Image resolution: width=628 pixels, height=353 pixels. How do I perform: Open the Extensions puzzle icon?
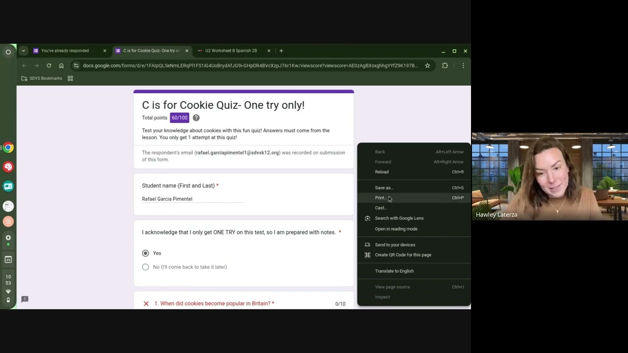pyautogui.click(x=445, y=66)
